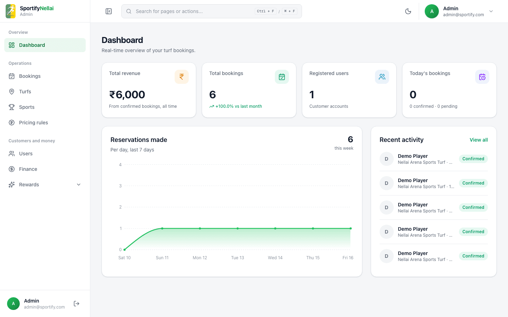
Task: Click the ₹6,000 total revenue value
Action: (x=127, y=94)
